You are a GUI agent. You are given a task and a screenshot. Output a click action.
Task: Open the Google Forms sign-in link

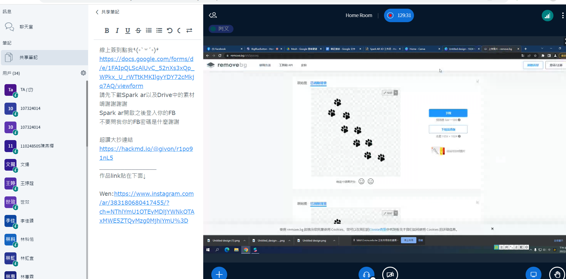(147, 72)
